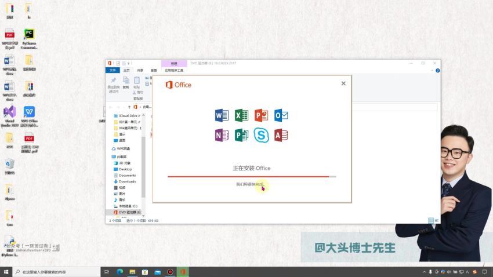Click the PowerPoint icon in installer
Image resolution: width=493 pixels, height=277 pixels.
coord(261,115)
